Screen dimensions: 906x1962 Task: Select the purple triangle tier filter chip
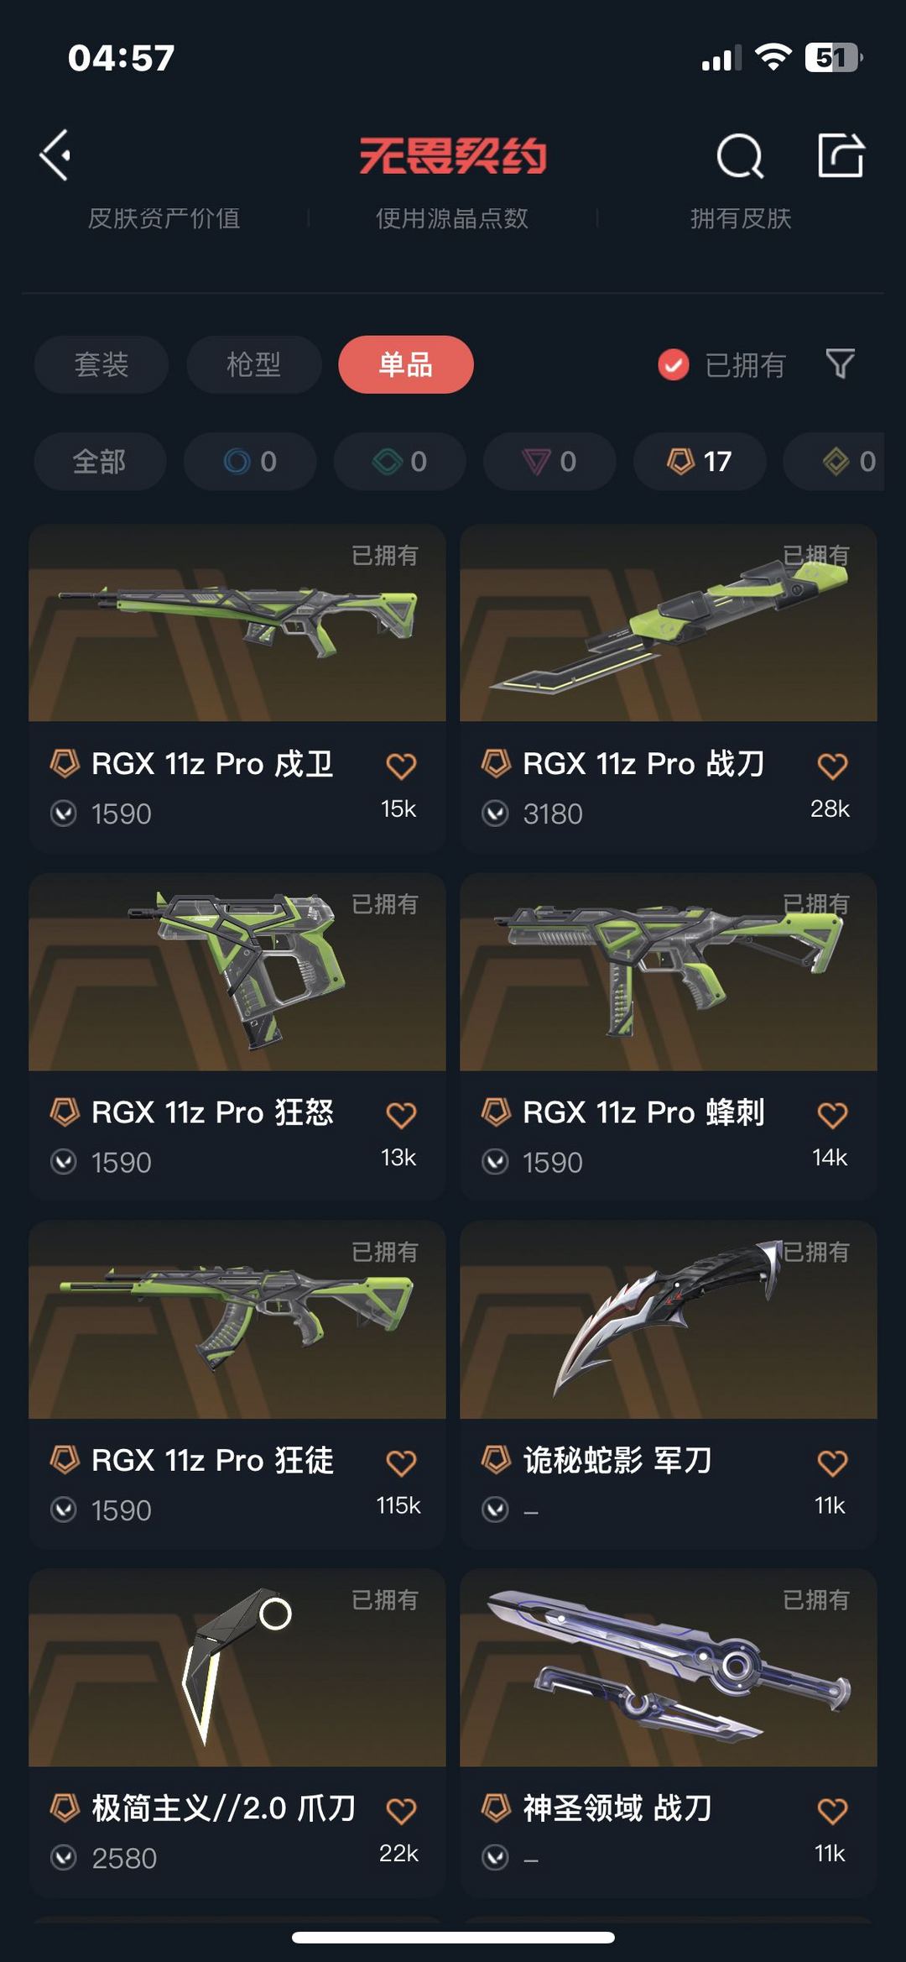click(x=549, y=461)
